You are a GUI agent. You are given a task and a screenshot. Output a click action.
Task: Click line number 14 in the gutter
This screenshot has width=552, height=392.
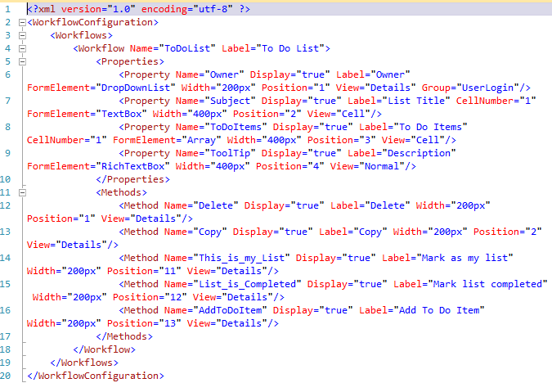5,258
